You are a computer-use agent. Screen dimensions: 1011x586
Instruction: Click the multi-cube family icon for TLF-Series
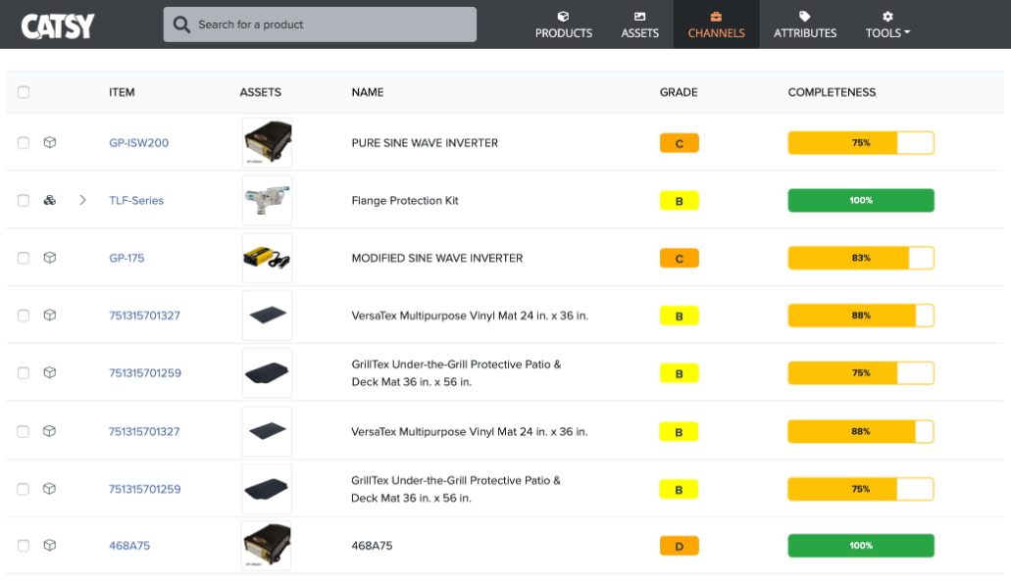tap(50, 200)
